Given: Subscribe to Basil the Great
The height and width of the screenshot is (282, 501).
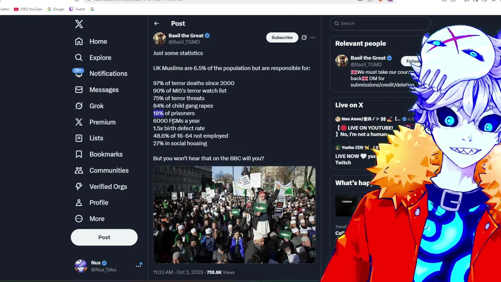Looking at the screenshot, I should (x=282, y=38).
